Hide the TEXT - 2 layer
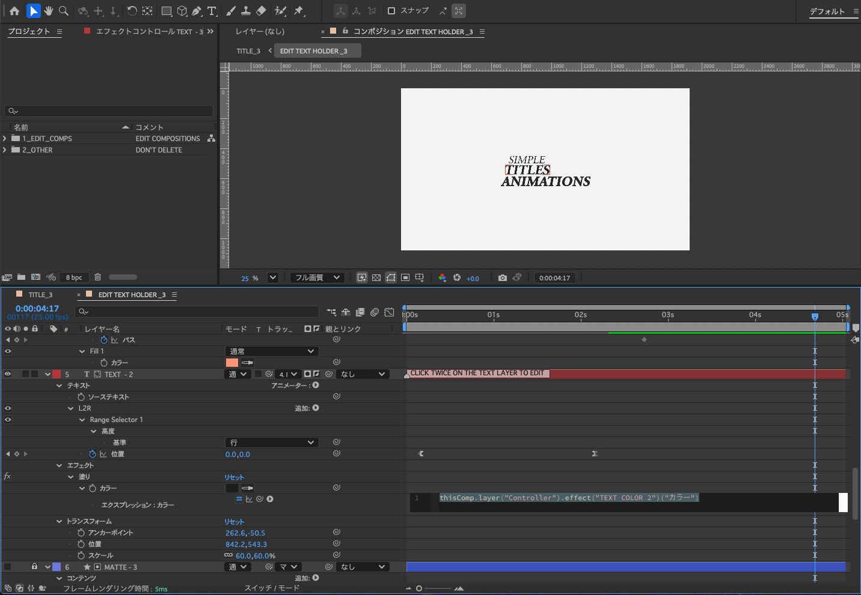Viewport: 861px width, 595px height. (8, 374)
